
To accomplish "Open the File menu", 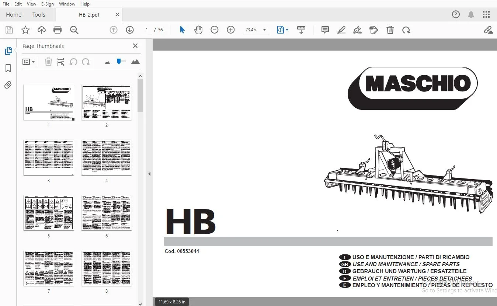I will pos(6,4).
